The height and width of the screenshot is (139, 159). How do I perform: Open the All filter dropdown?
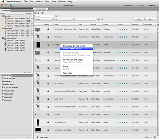[x=65, y=19]
